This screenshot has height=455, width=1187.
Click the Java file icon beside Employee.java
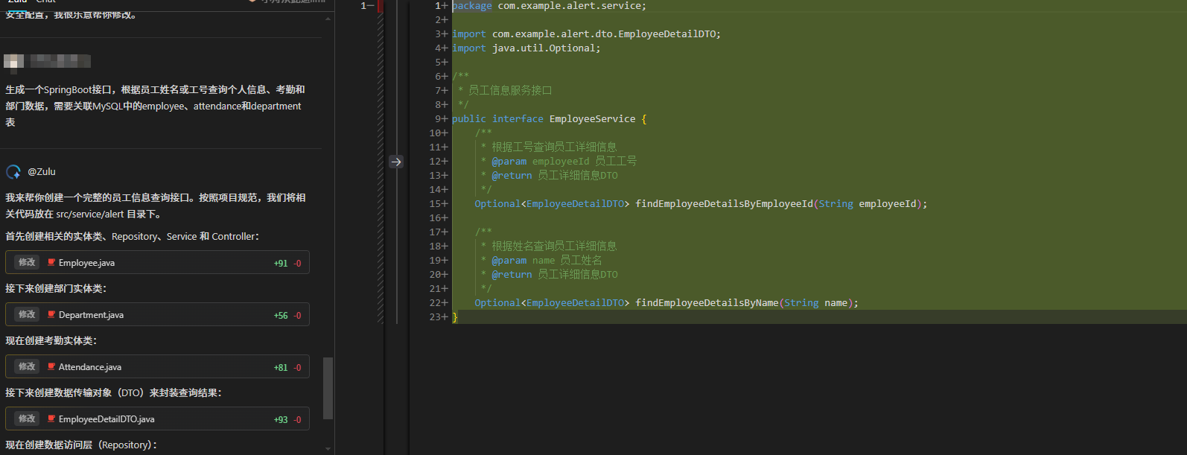point(51,263)
